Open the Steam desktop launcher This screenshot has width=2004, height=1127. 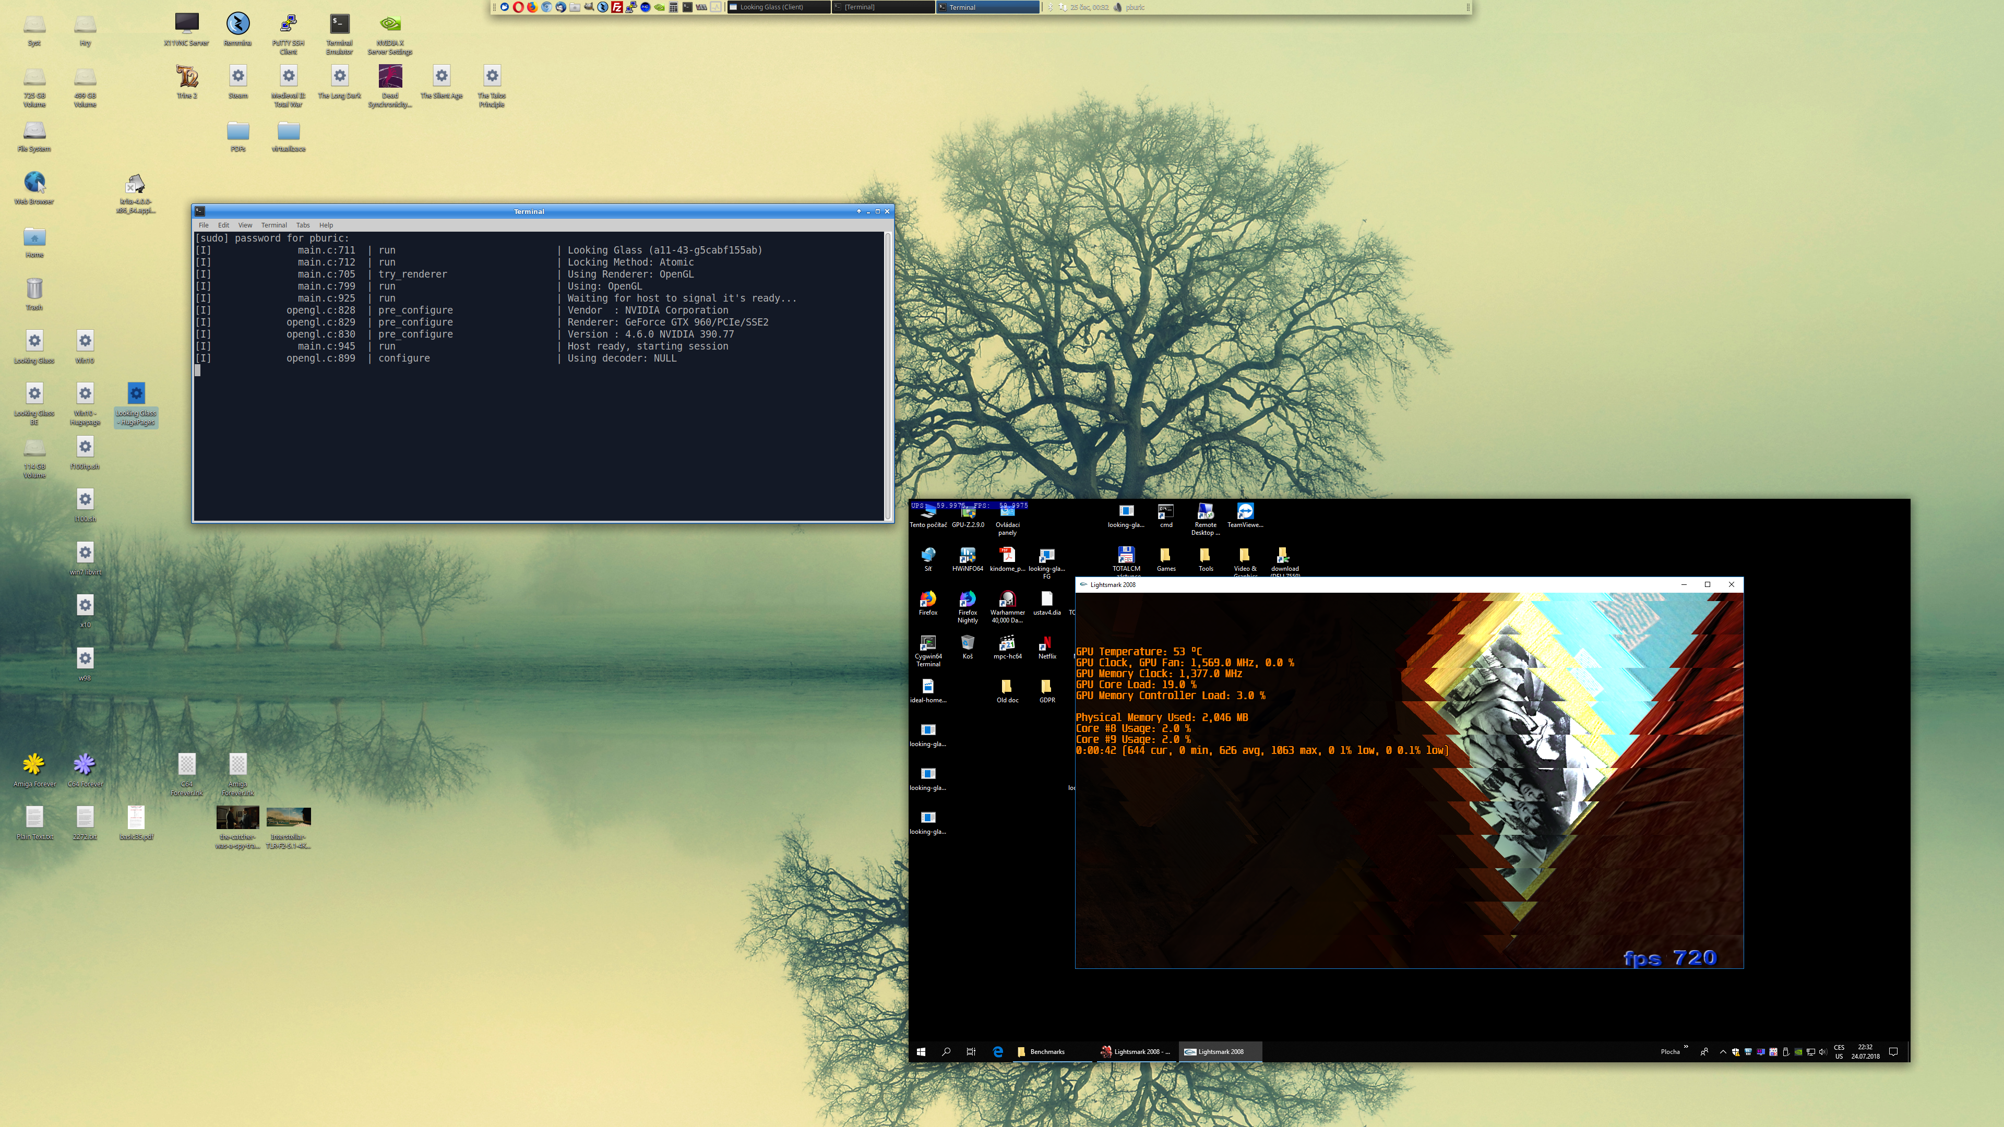coord(238,82)
